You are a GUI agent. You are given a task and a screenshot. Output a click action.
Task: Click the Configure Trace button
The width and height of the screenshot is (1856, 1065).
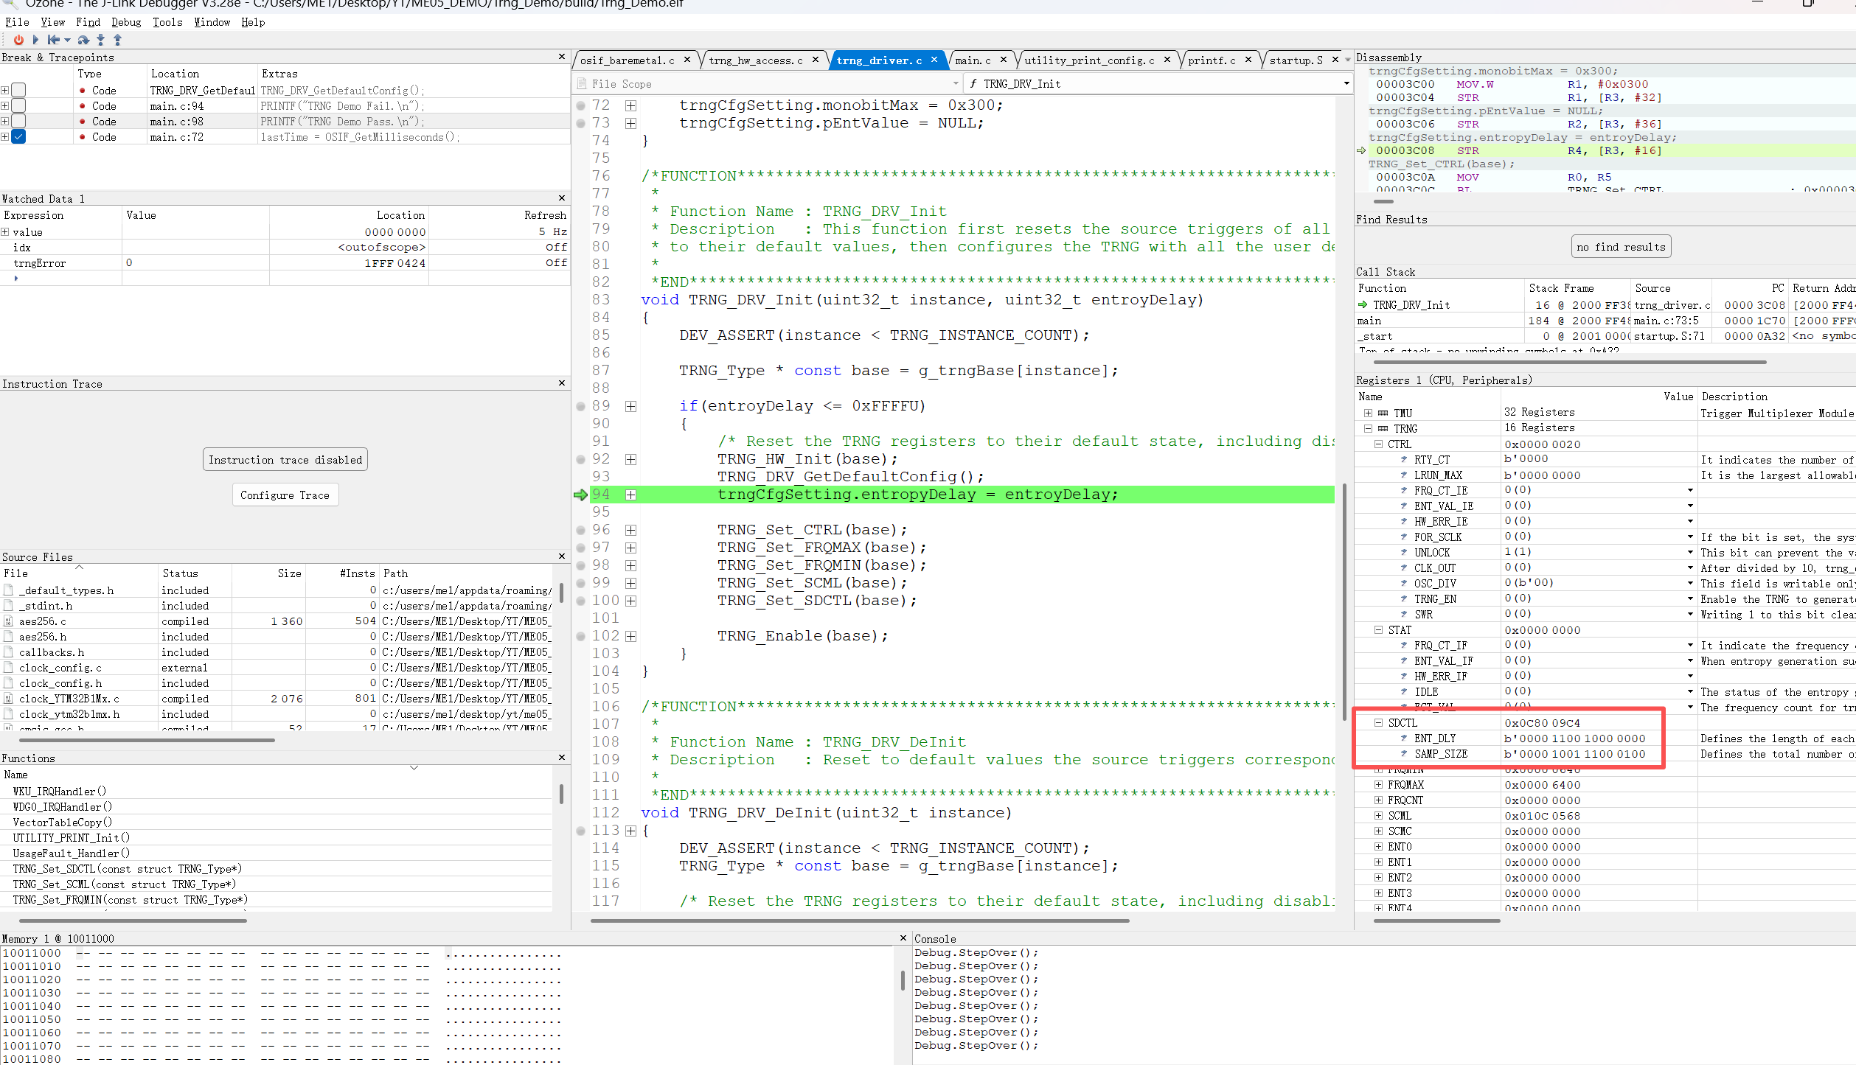pyautogui.click(x=285, y=495)
